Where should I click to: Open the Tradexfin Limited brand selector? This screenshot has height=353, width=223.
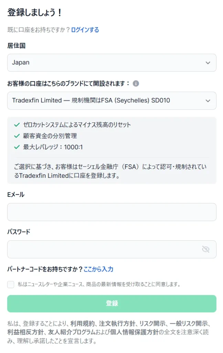click(112, 101)
